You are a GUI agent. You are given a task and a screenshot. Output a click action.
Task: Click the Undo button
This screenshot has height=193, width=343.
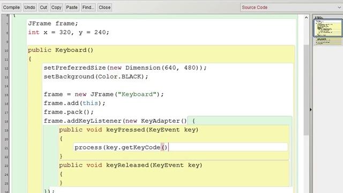(x=29, y=8)
